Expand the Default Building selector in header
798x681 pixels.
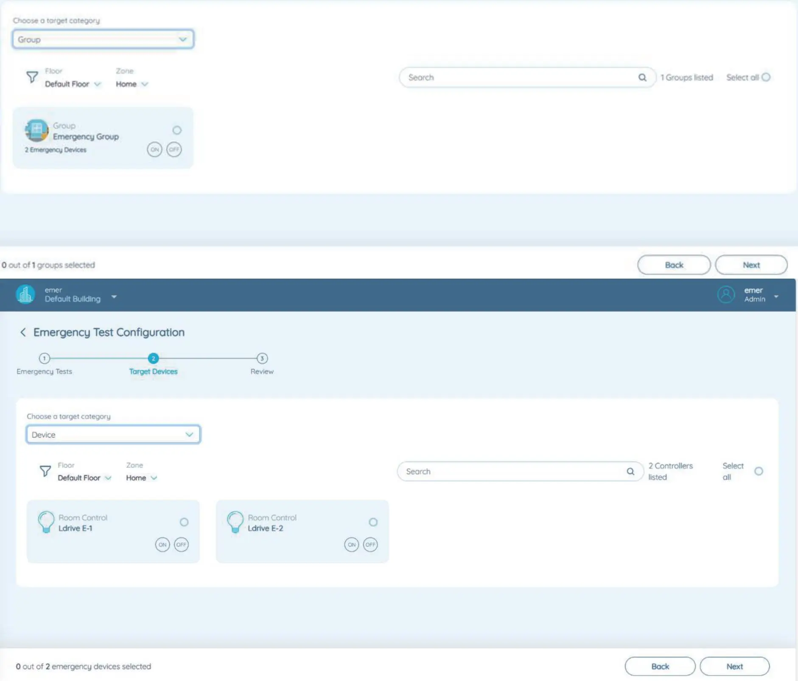(114, 297)
